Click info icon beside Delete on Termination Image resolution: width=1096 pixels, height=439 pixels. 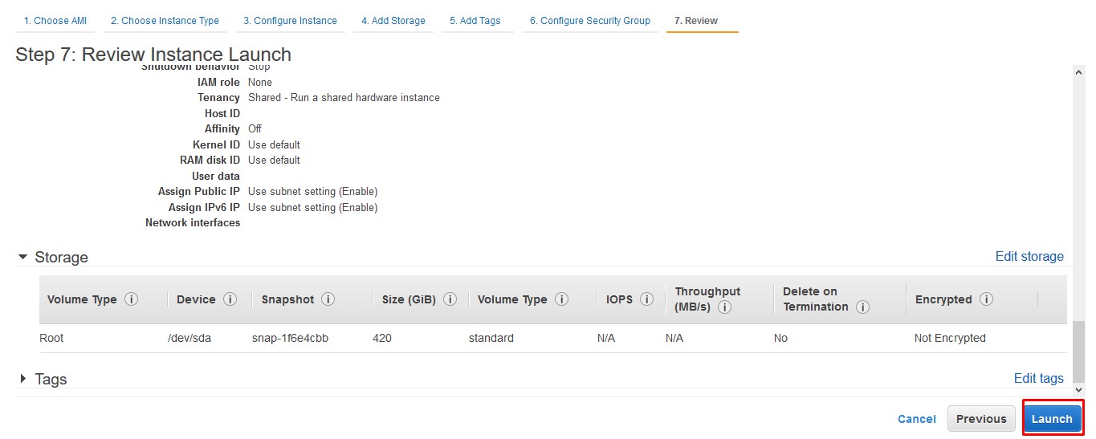[x=863, y=307]
